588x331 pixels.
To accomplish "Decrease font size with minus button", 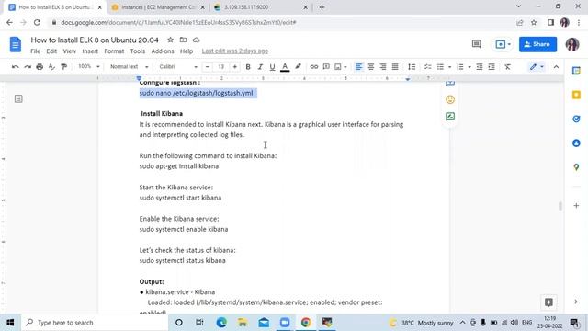I will click(x=208, y=67).
